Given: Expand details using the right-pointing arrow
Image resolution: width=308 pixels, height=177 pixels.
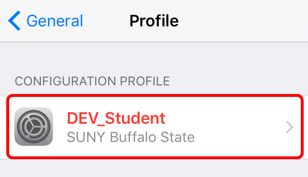Looking at the screenshot, I should coord(290,127).
